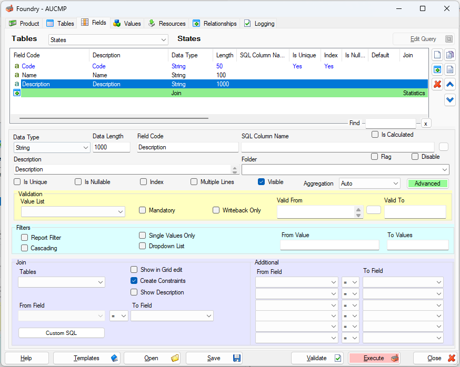Viewport: 460px width, 367px height.
Task: Open the Join operator '=' dropdown
Action: click(x=119, y=316)
